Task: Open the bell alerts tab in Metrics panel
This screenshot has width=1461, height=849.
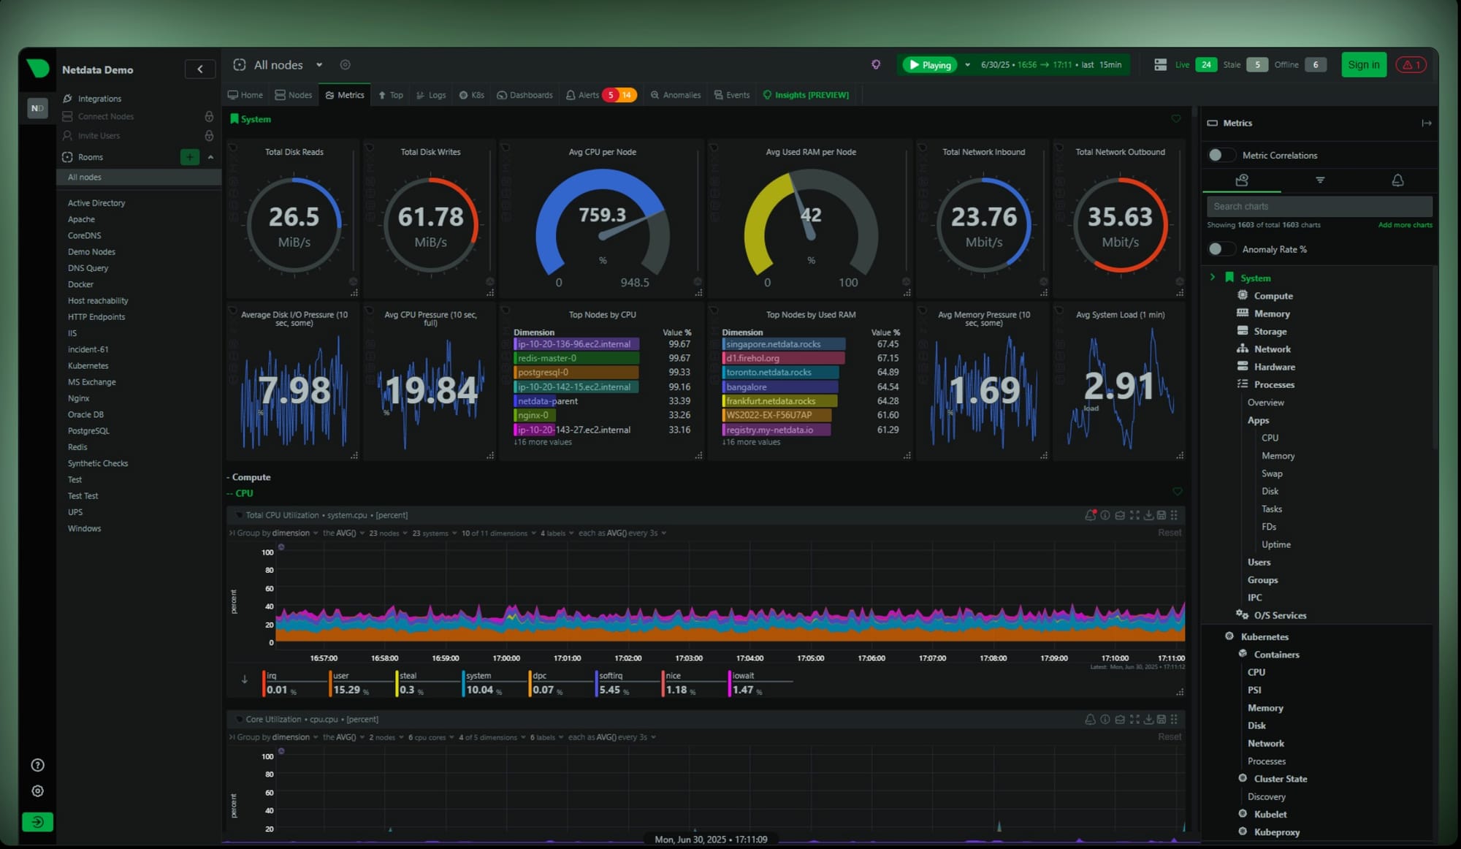Action: click(x=1397, y=180)
